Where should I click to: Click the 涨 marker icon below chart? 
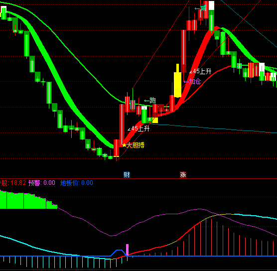pyautogui.click(x=183, y=175)
